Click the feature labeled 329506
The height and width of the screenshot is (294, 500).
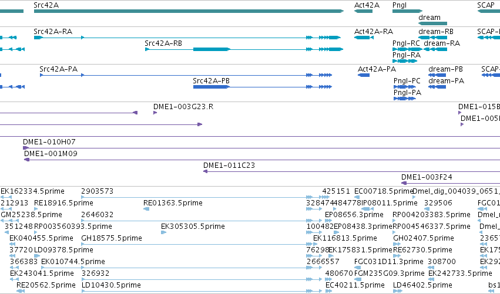[438, 203]
